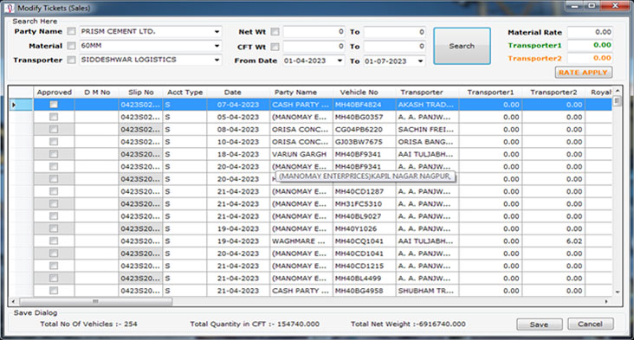Sort by the Approved column header
Viewport: 634px width, 340px height.
click(x=55, y=92)
